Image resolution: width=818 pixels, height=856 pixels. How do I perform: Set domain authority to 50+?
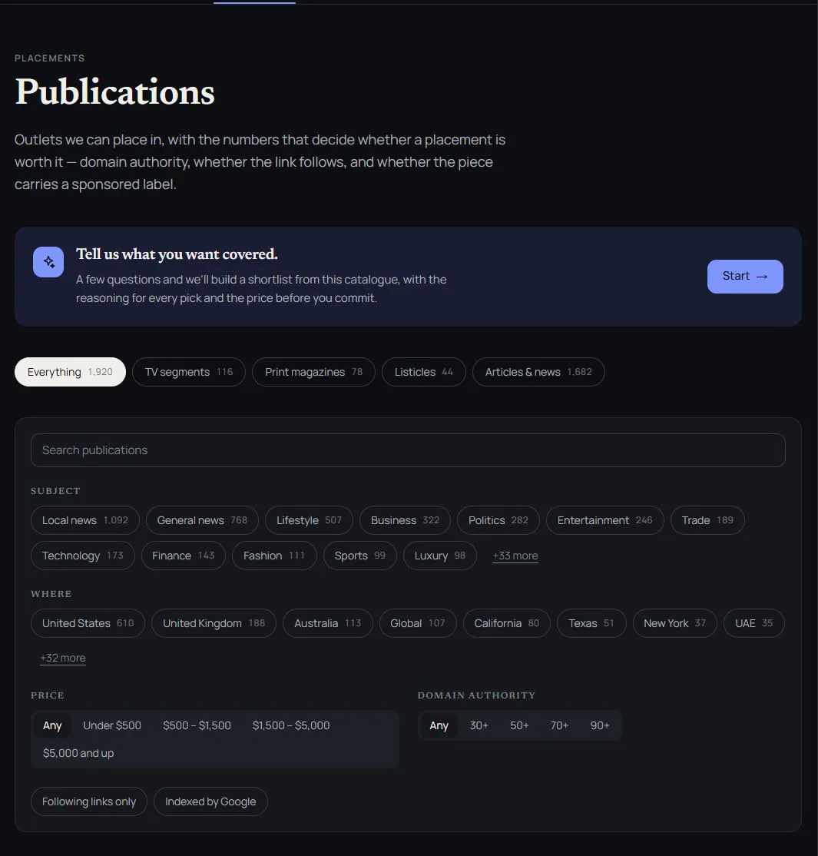point(519,725)
